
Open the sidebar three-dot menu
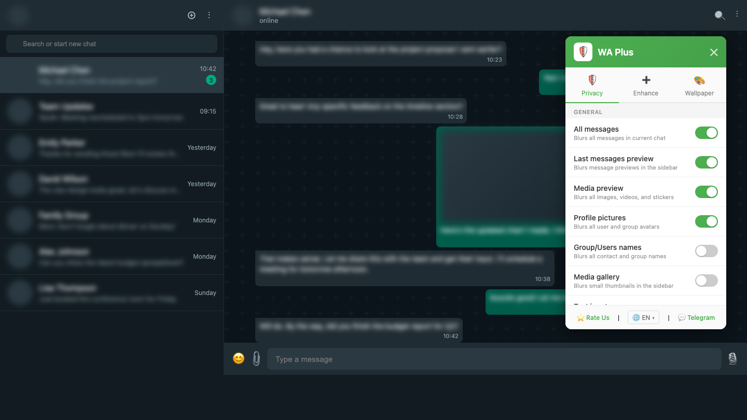click(209, 15)
